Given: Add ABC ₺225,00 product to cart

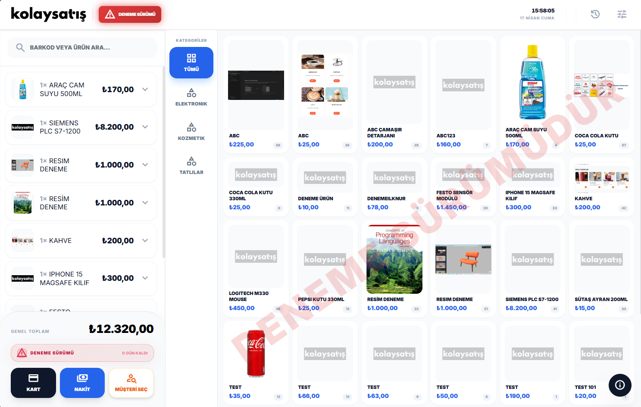Looking at the screenshot, I should point(256,94).
